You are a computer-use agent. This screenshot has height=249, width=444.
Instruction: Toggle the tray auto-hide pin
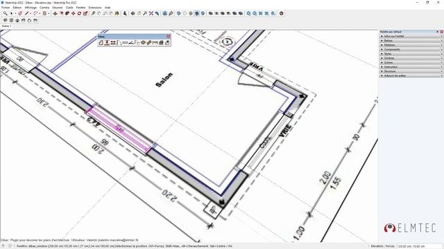(x=438, y=32)
